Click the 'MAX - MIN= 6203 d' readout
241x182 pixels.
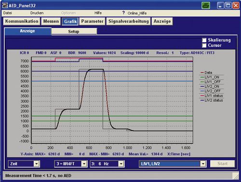(x=107, y=154)
